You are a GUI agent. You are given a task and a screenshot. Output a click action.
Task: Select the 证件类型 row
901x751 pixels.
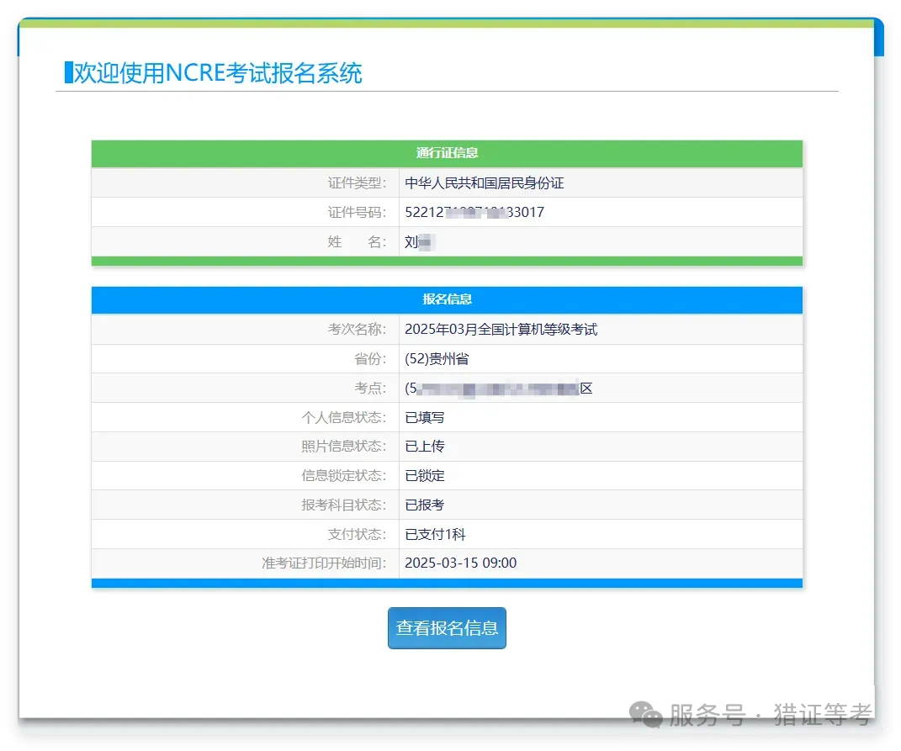(447, 182)
